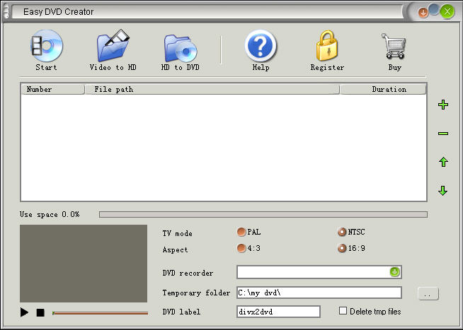Choose 16:9 aspect ratio
The width and height of the screenshot is (463, 330).
(x=342, y=248)
